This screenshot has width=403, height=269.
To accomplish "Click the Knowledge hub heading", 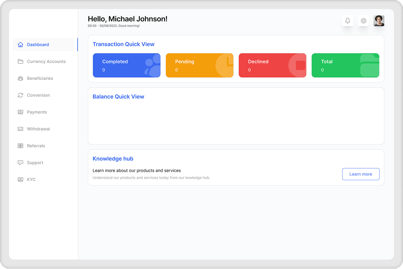I will tap(113, 159).
